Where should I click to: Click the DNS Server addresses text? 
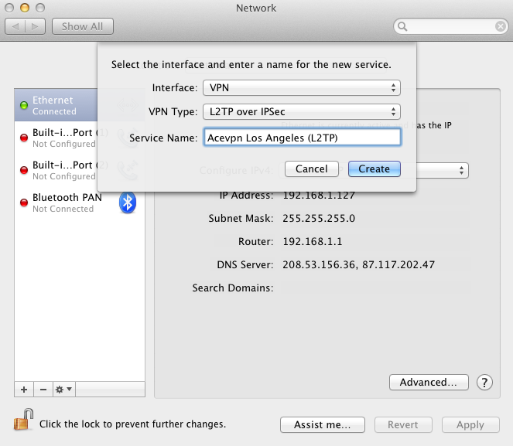358,264
